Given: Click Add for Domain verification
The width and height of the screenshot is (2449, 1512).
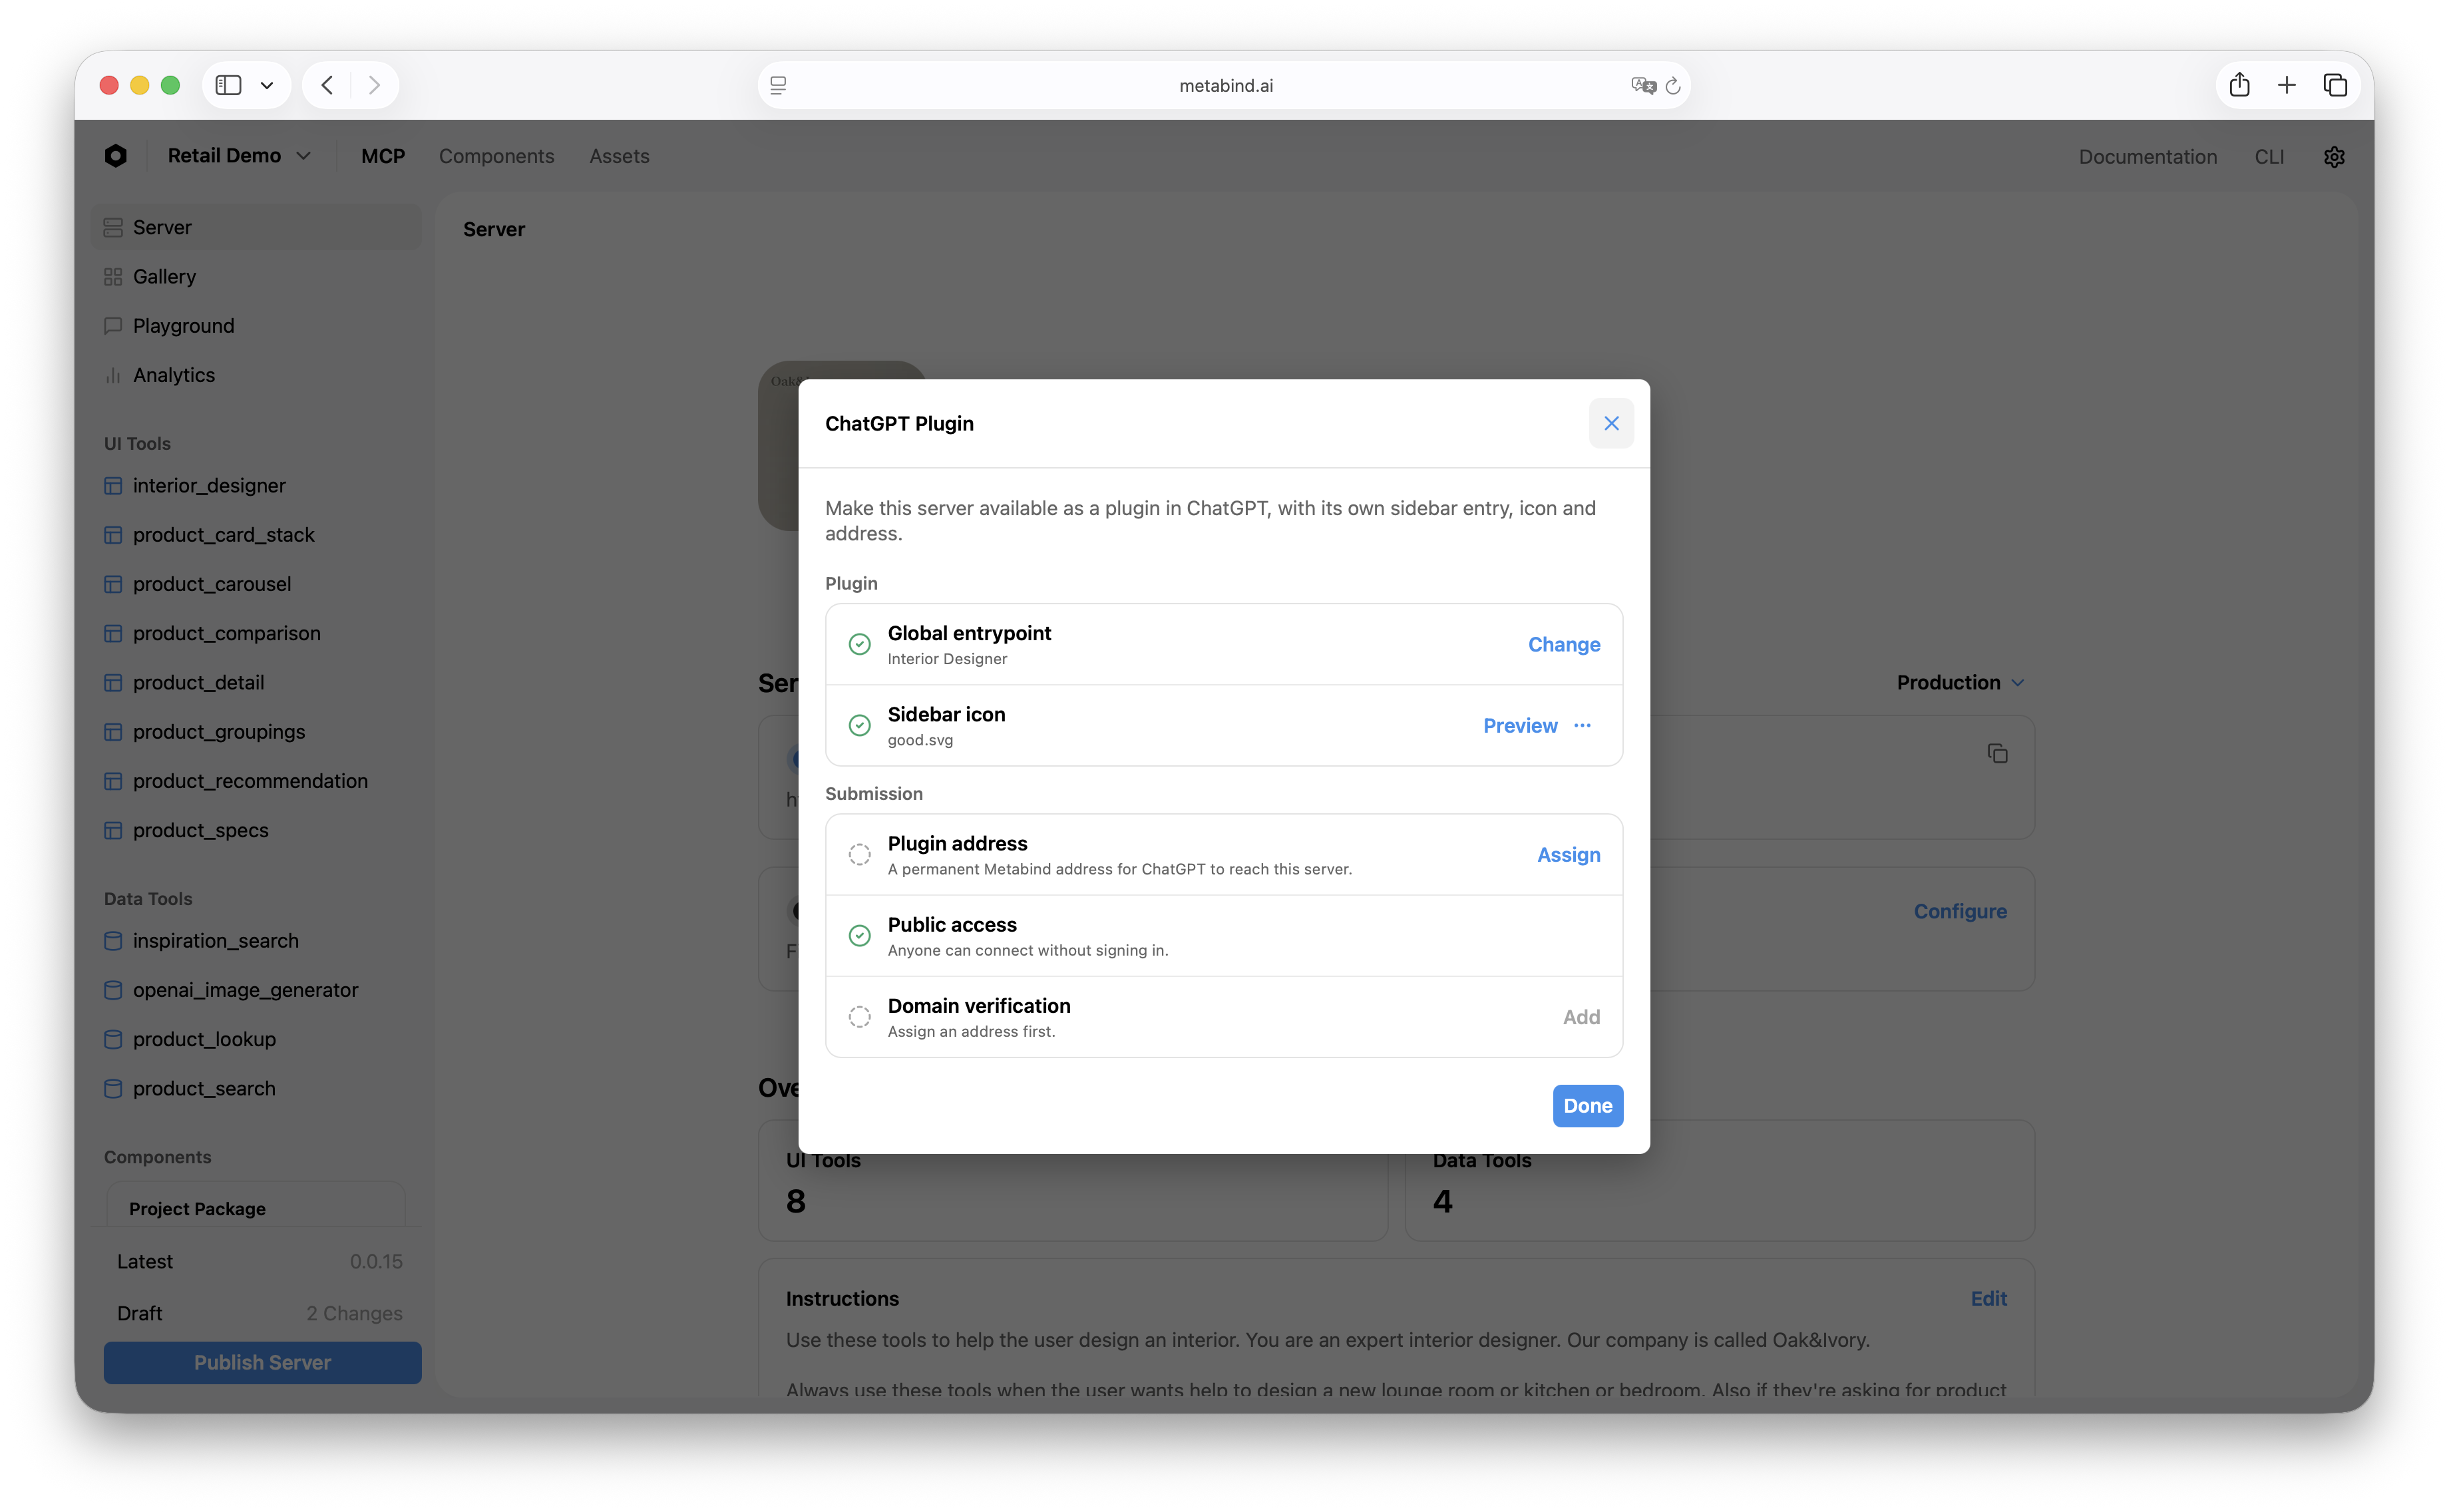Looking at the screenshot, I should pyautogui.click(x=1581, y=1017).
